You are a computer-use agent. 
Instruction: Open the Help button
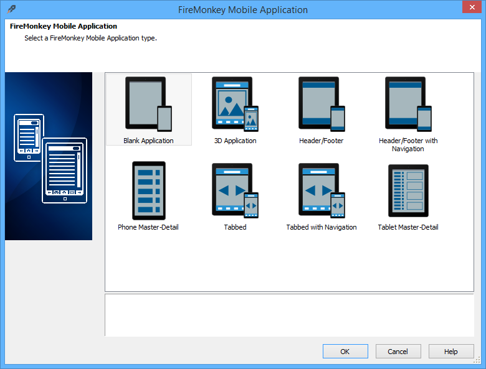(451, 352)
